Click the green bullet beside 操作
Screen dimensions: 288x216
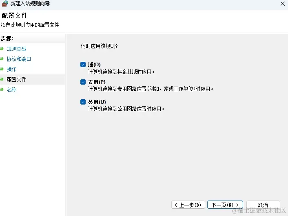(2, 69)
